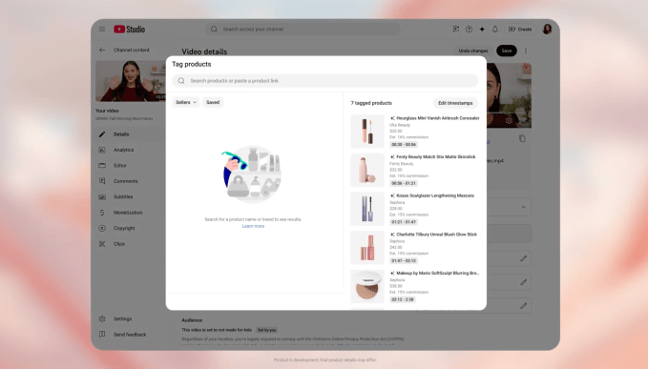Expand the Sellers filter dropdown
Screen dimensions: 648x369
click(185, 102)
